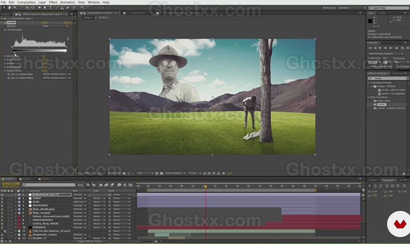Select the Clone Stamp tool
This screenshot has width=410, height=244.
pos(62,8)
